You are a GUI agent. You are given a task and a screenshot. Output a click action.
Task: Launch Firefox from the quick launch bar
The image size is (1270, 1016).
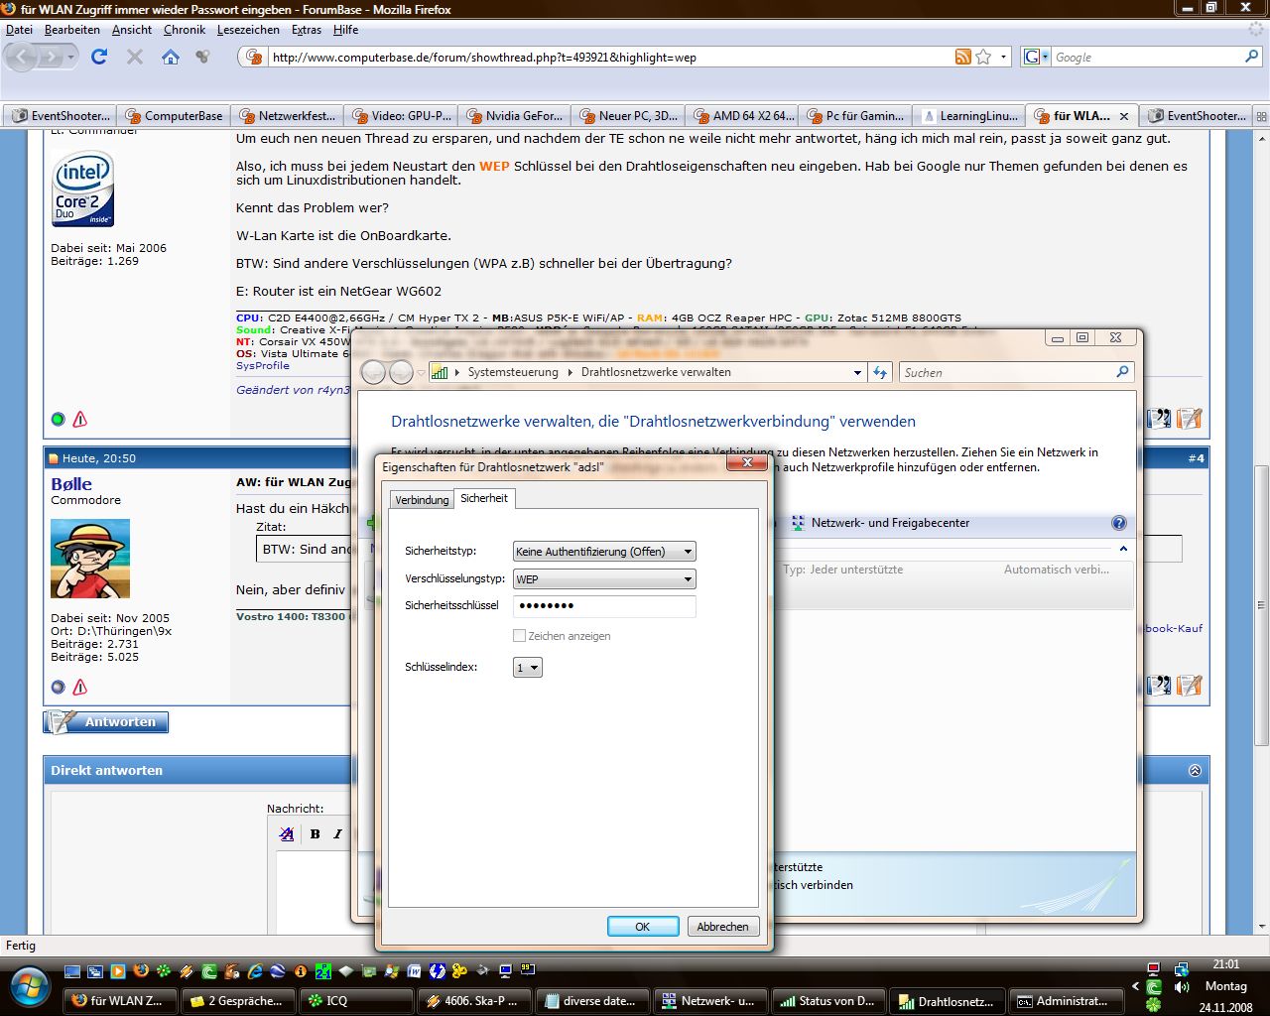140,970
